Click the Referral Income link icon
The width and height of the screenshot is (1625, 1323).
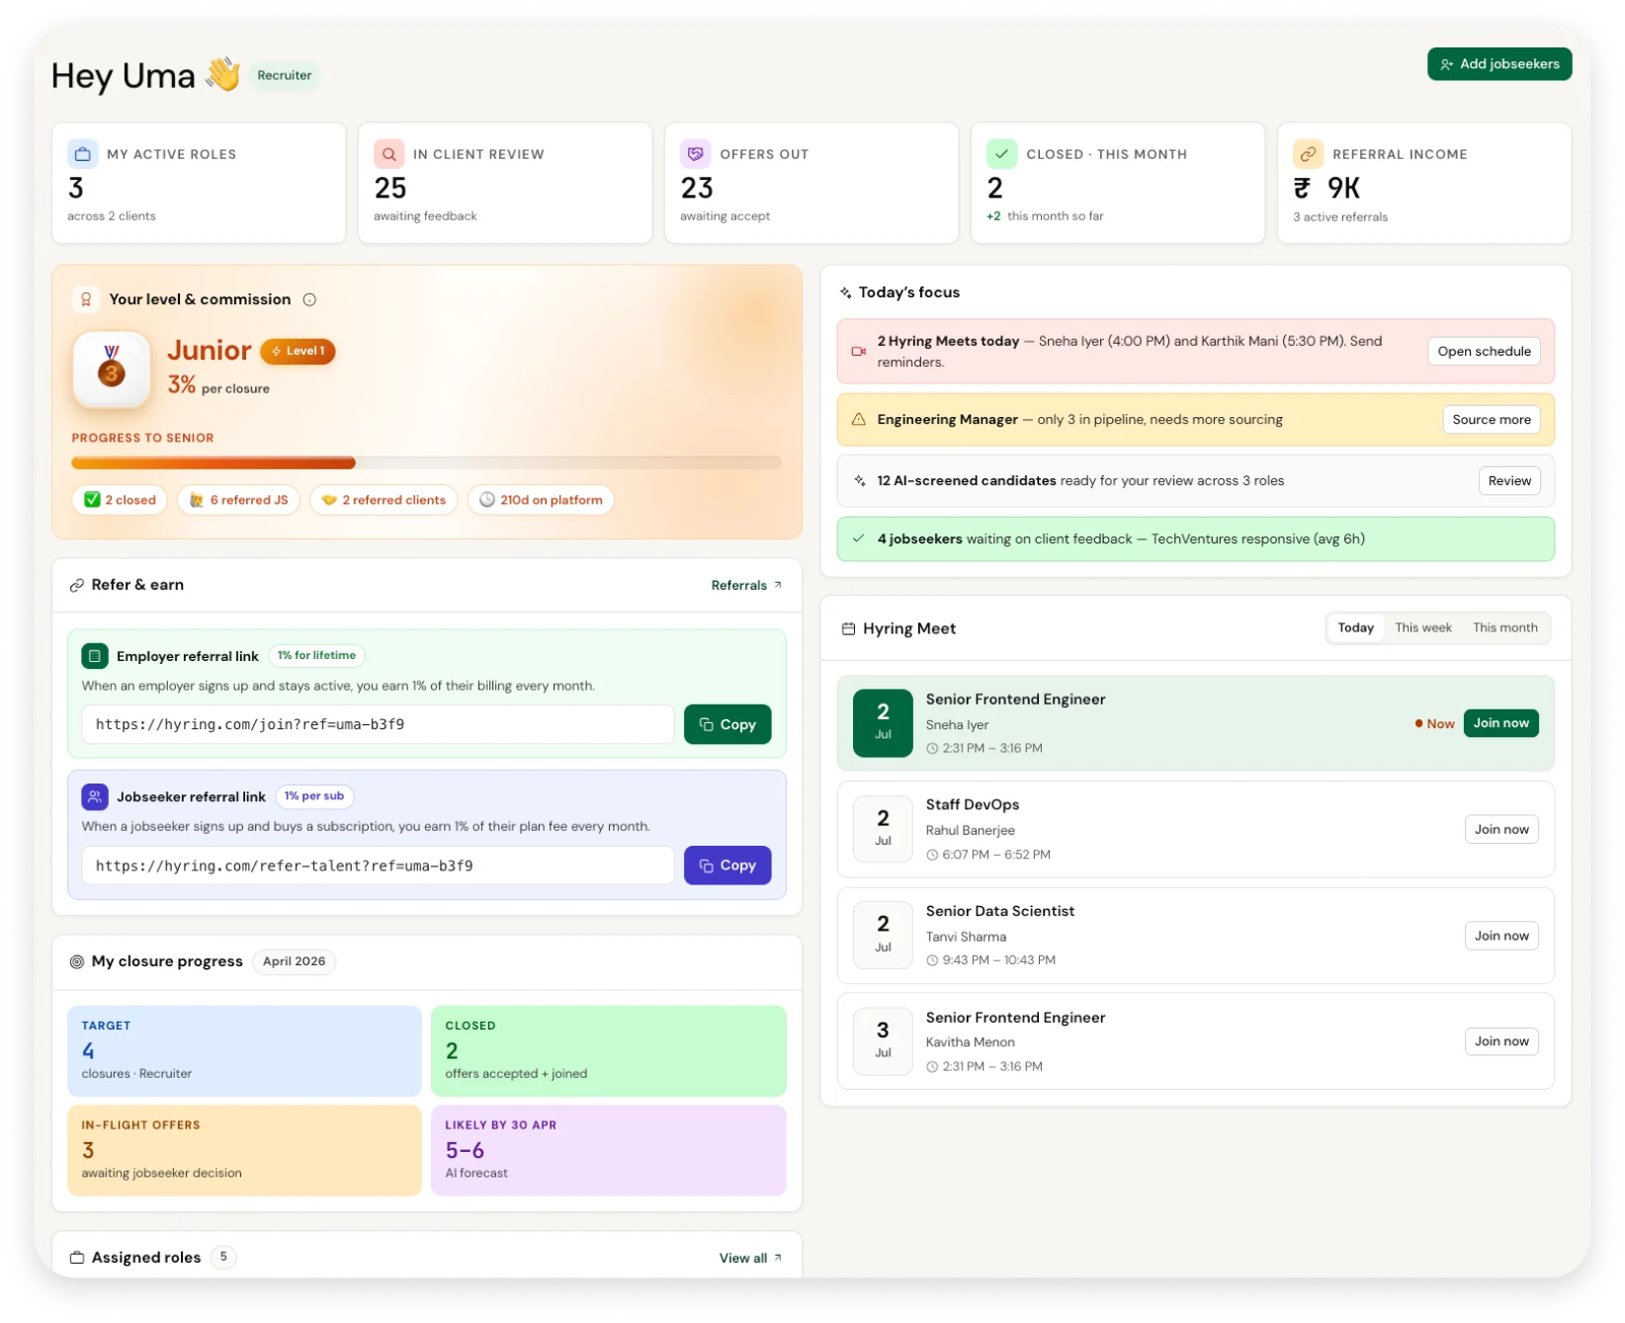[1309, 154]
